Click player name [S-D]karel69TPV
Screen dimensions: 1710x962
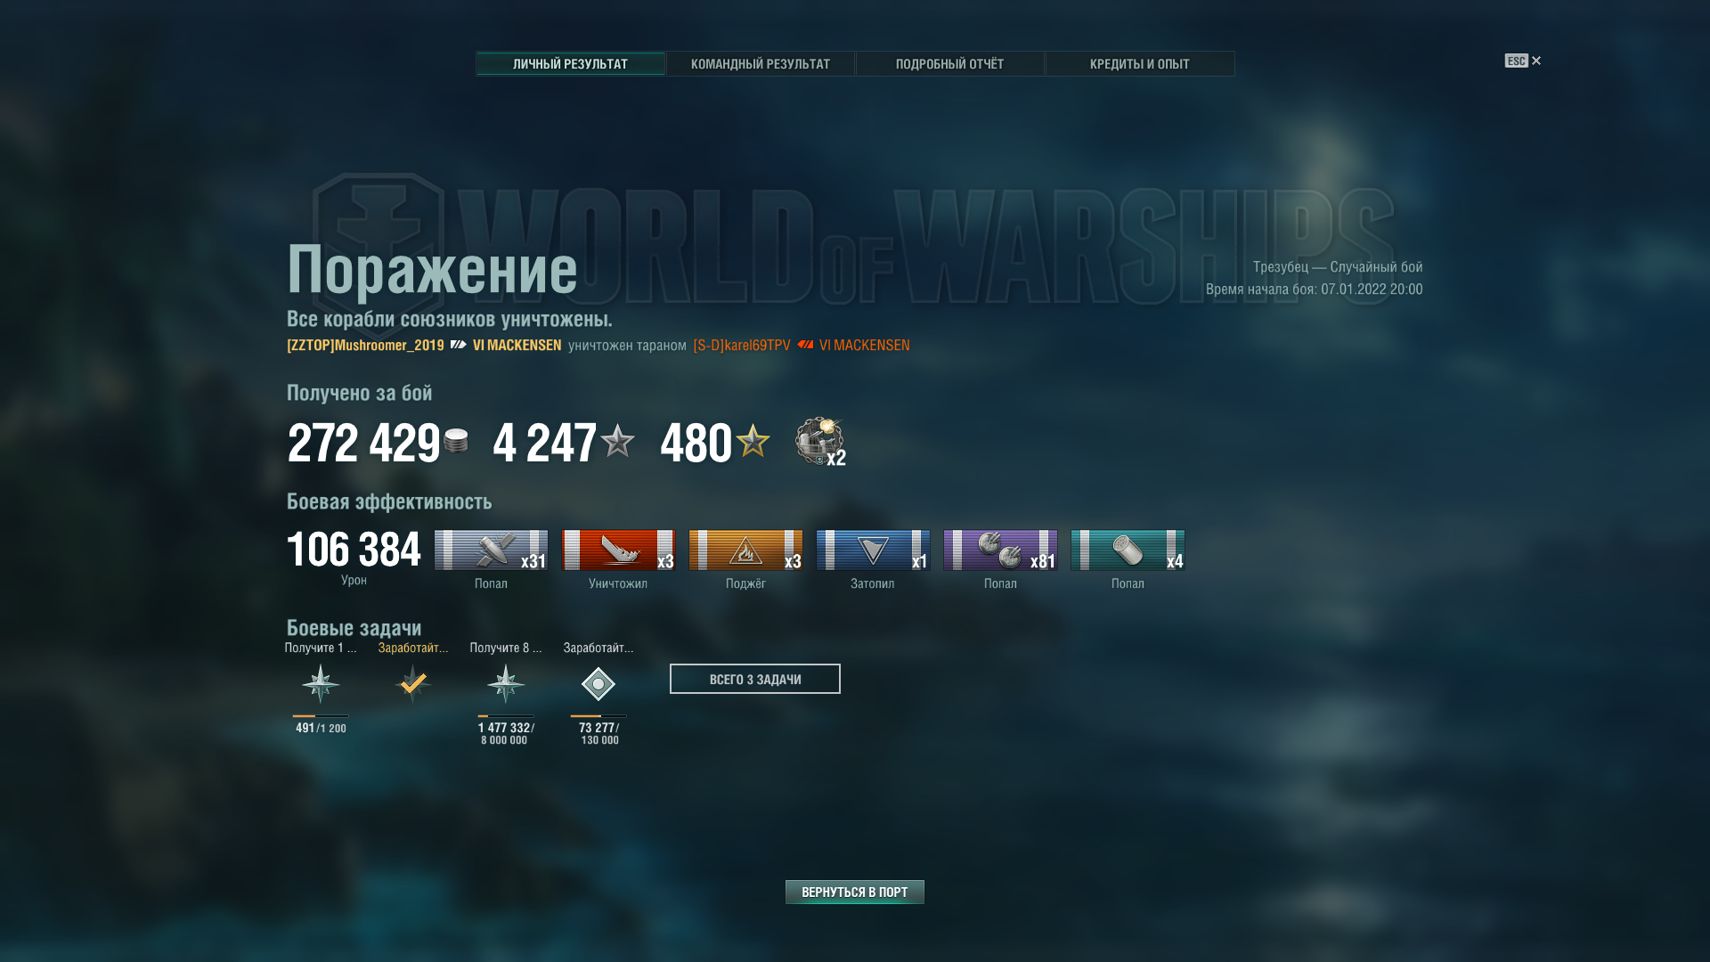pos(742,346)
